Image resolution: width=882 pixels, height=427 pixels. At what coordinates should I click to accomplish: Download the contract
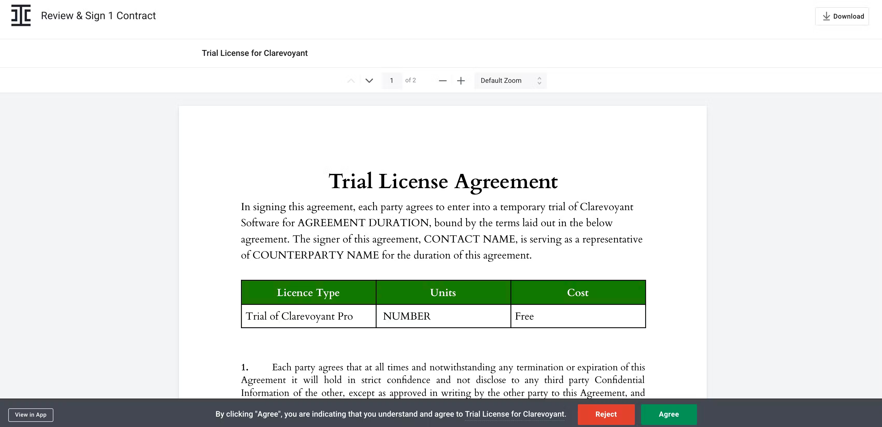[x=842, y=16]
